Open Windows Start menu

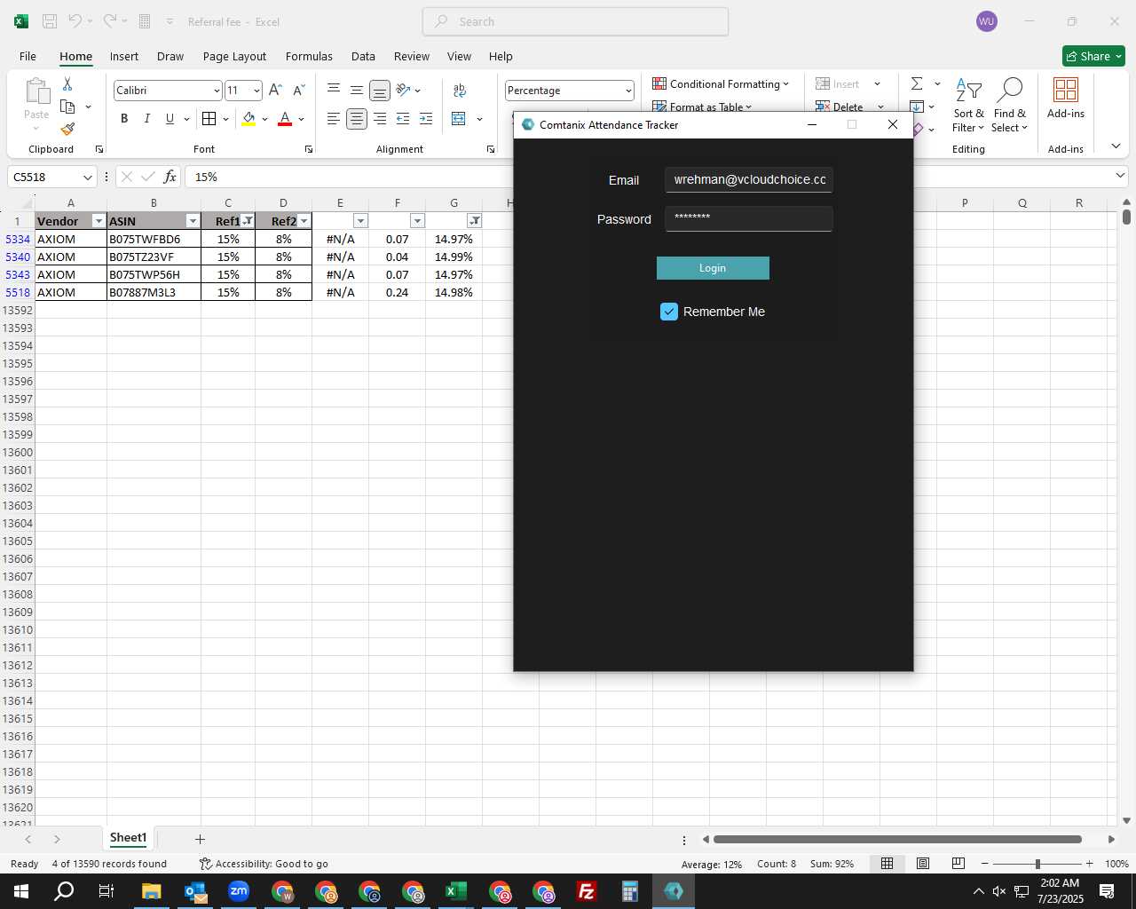[21, 891]
